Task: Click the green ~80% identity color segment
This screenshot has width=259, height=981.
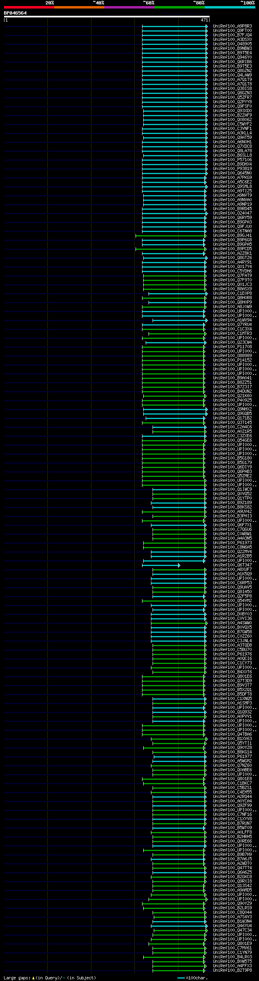Action: (179, 7)
